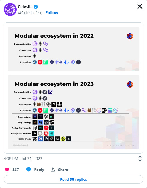
Task: Click the bear emoji in 2023 Settlement row
Action: coord(39,104)
